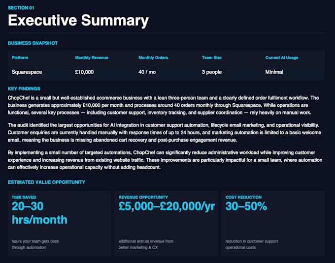This screenshot has height=263, width=335.
Task: Select the £10,000 revenue value
Action: [x=84, y=72]
